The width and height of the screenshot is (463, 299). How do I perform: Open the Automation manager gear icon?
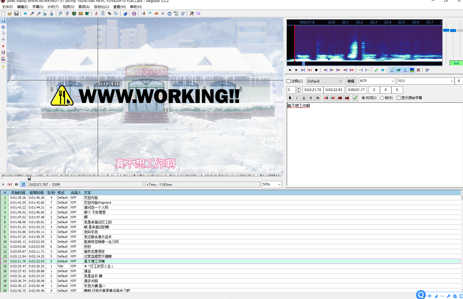pyautogui.click(x=125, y=14)
